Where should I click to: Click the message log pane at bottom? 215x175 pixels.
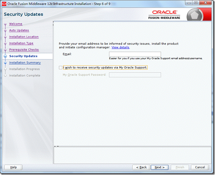tap(132, 155)
